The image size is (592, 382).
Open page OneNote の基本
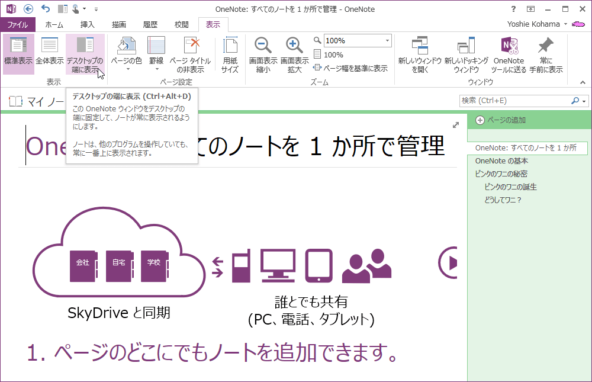[502, 161]
